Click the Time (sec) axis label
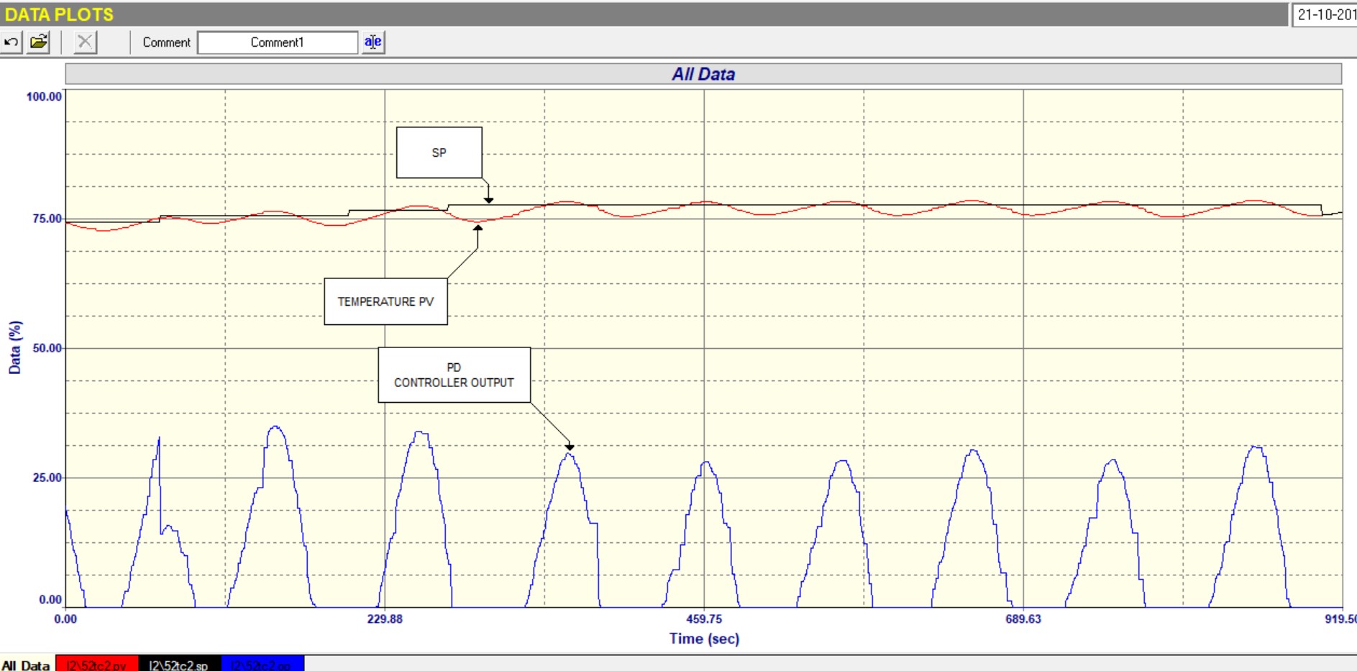1357x671 pixels. [x=704, y=639]
